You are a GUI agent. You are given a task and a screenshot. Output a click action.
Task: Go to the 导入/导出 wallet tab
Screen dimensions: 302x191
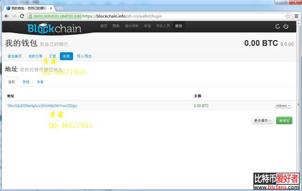84,56
